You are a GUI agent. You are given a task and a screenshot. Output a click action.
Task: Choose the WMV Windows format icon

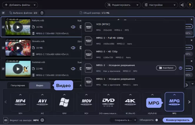pos(64,103)
